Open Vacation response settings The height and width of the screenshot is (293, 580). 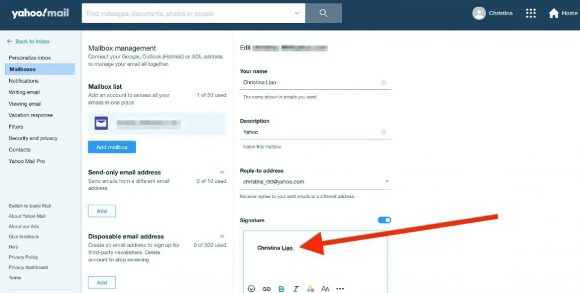31,115
